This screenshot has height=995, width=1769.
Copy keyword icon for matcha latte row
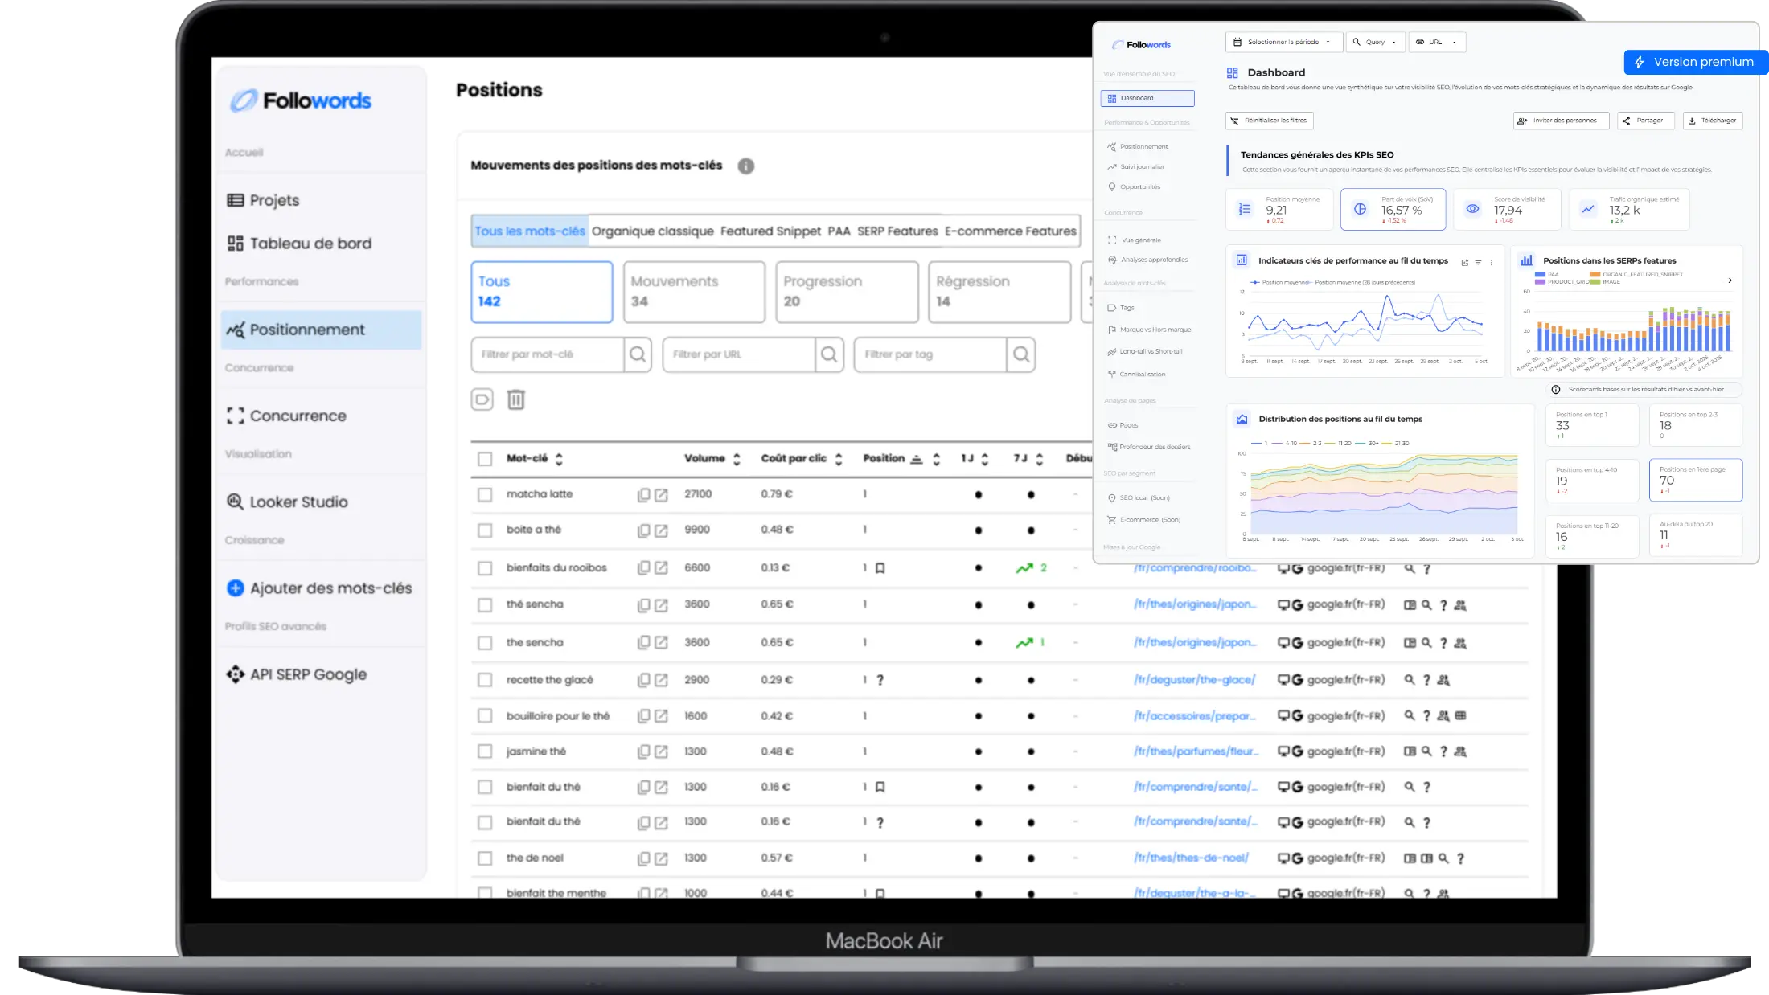[x=643, y=495]
